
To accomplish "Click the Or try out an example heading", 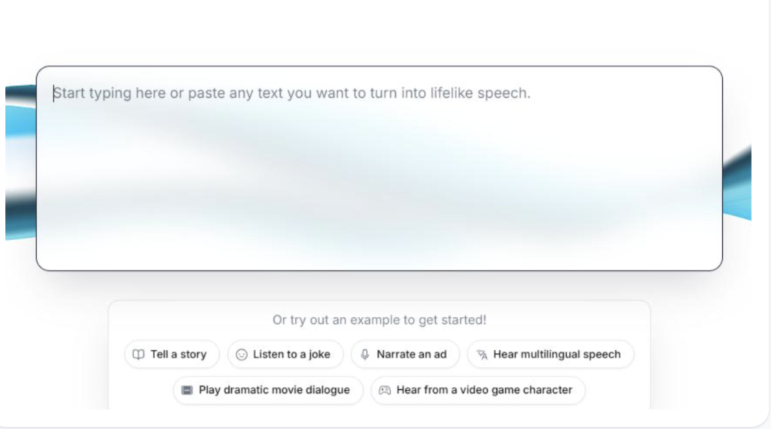I will [379, 320].
